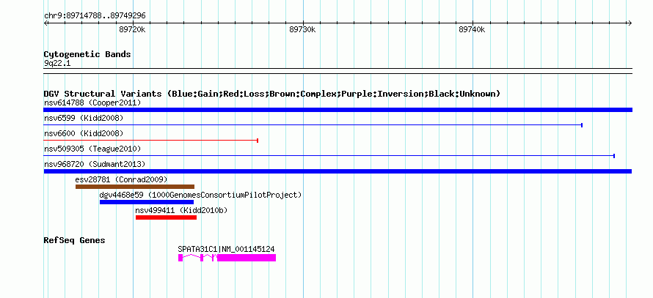Image resolution: width=653 pixels, height=298 pixels.
Task: Select the dgv4468e59 blue gain bar
Action: [x=147, y=202]
